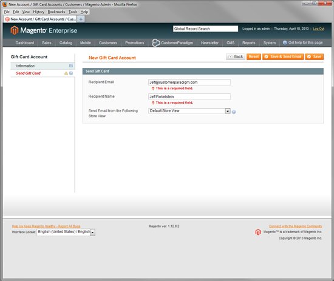Click the Magento ver. 1.12.0.2 text

coord(164,226)
